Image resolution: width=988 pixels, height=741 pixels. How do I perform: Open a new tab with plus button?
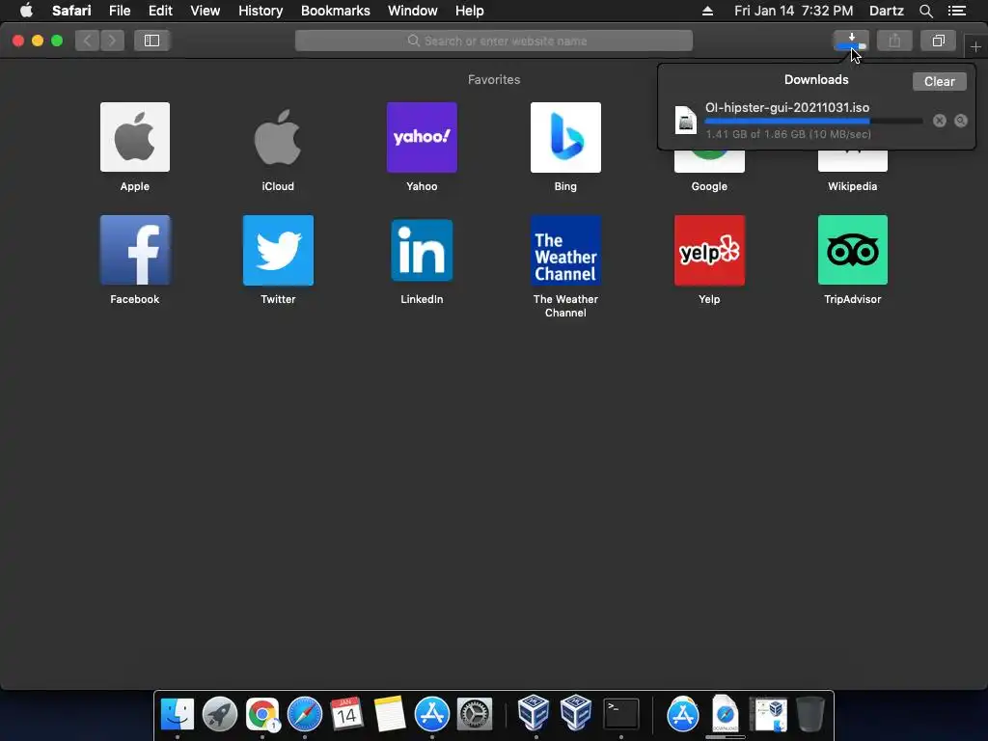click(x=975, y=46)
